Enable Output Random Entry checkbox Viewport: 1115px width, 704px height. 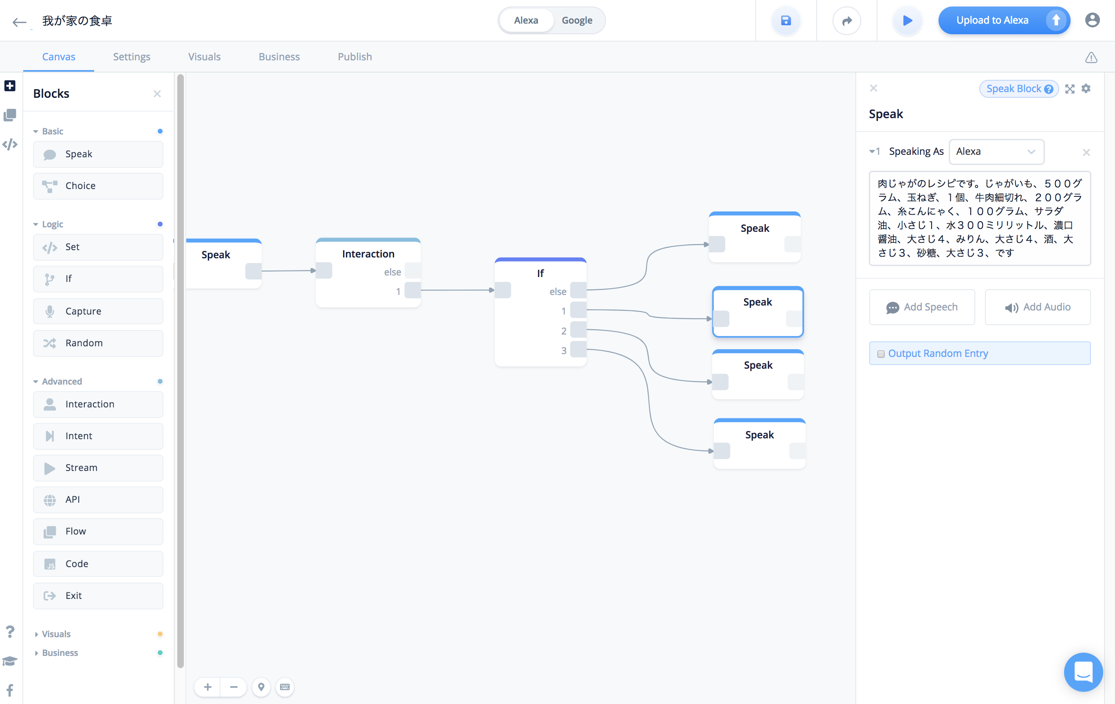click(881, 354)
